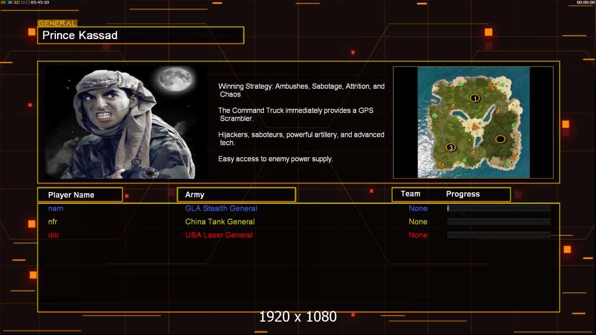Click the moon in the portrait
The height and width of the screenshot is (335, 596).
pos(176,79)
